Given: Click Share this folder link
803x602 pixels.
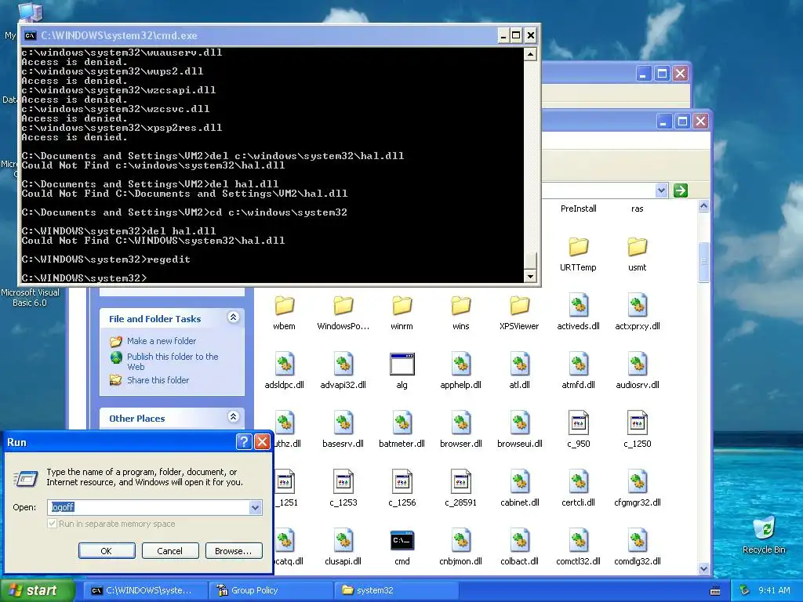Looking at the screenshot, I should 158,380.
